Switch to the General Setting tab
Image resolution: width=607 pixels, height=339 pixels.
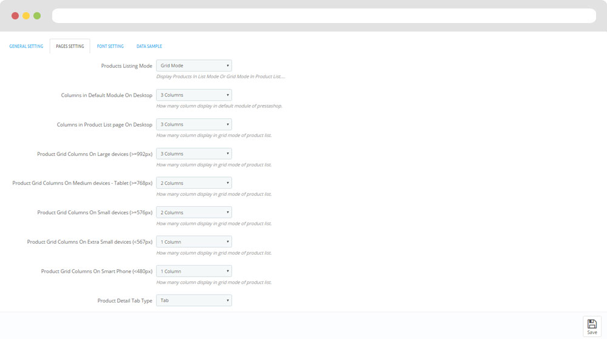26,46
